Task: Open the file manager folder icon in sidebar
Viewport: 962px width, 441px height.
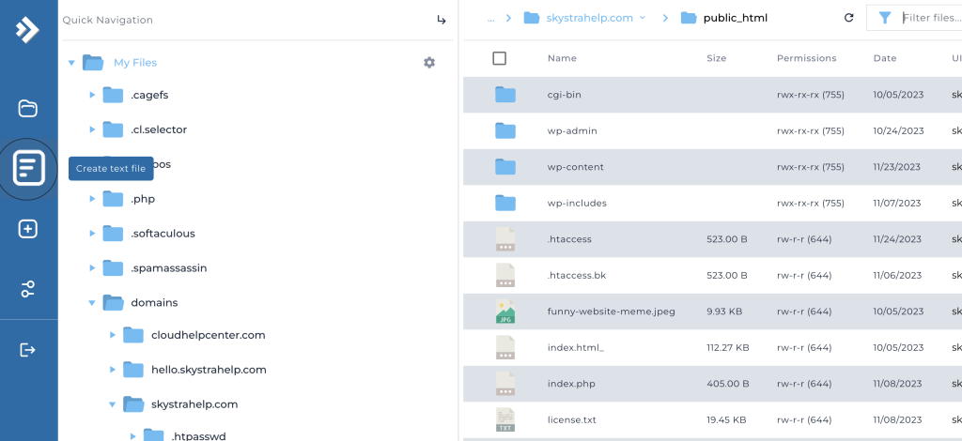Action: tap(28, 108)
